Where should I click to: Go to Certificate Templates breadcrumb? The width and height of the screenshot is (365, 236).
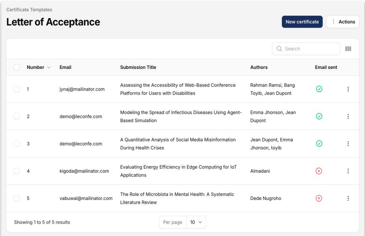(x=29, y=10)
